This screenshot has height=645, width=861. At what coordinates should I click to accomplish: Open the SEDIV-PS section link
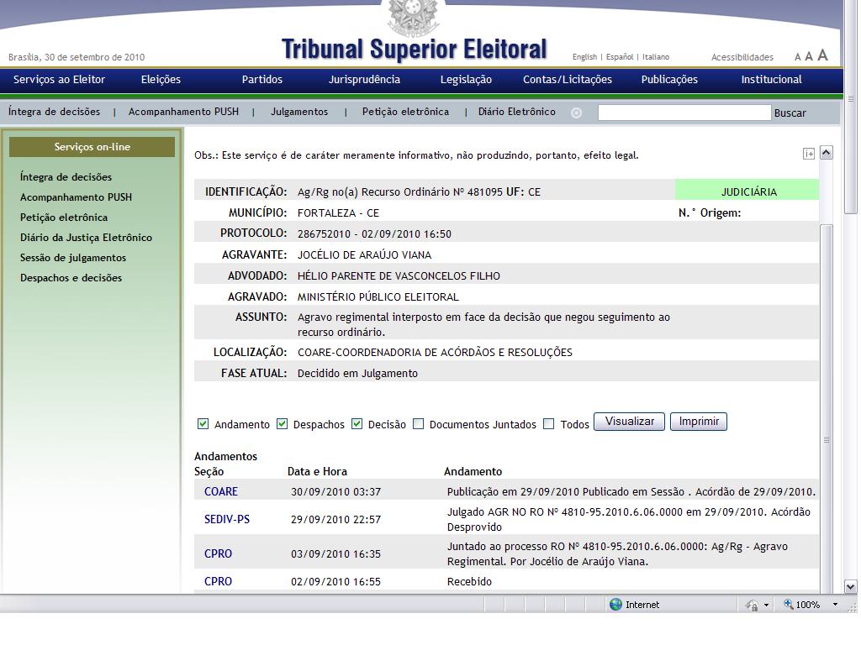[227, 519]
